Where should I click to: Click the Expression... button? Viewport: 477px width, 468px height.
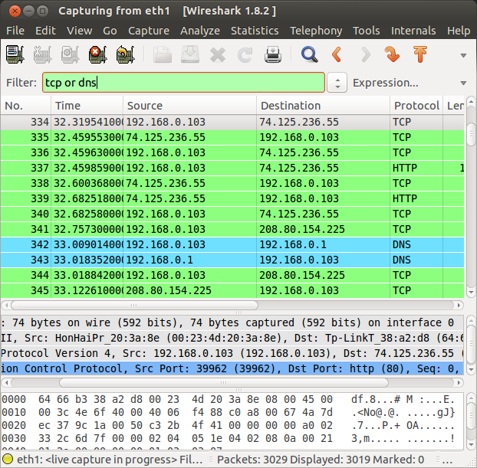pyautogui.click(x=386, y=83)
